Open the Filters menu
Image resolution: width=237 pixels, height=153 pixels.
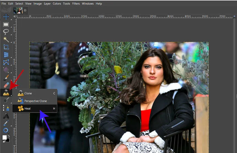pyautogui.click(x=76, y=4)
